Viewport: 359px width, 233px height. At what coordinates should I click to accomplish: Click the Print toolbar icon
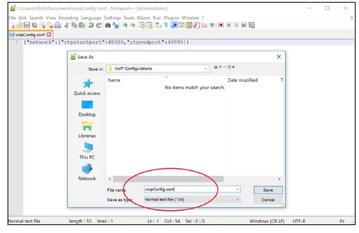57,25
